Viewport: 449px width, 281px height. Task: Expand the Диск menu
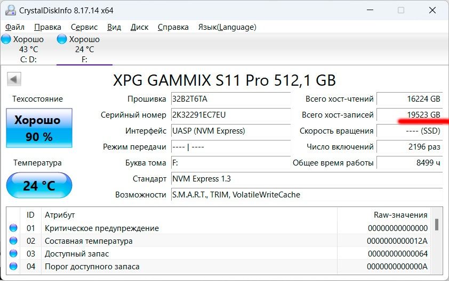(139, 27)
